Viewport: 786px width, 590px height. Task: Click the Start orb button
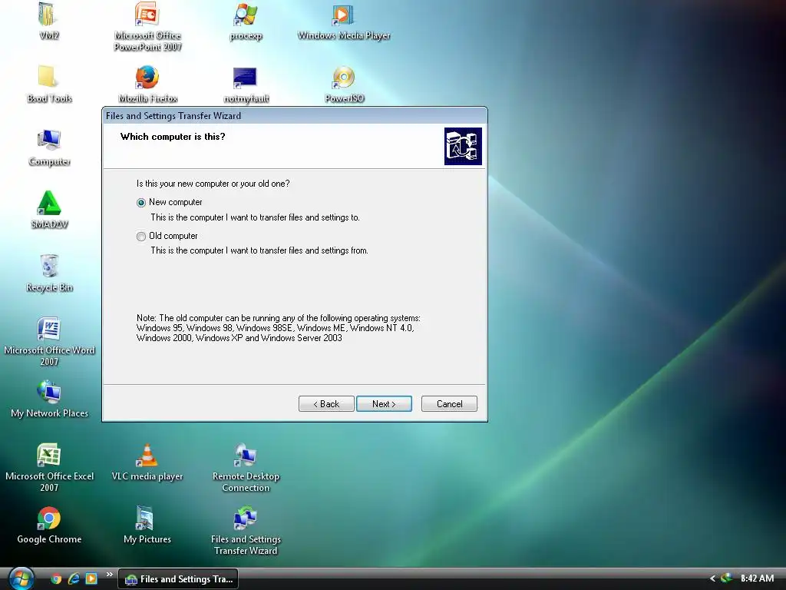click(x=21, y=578)
